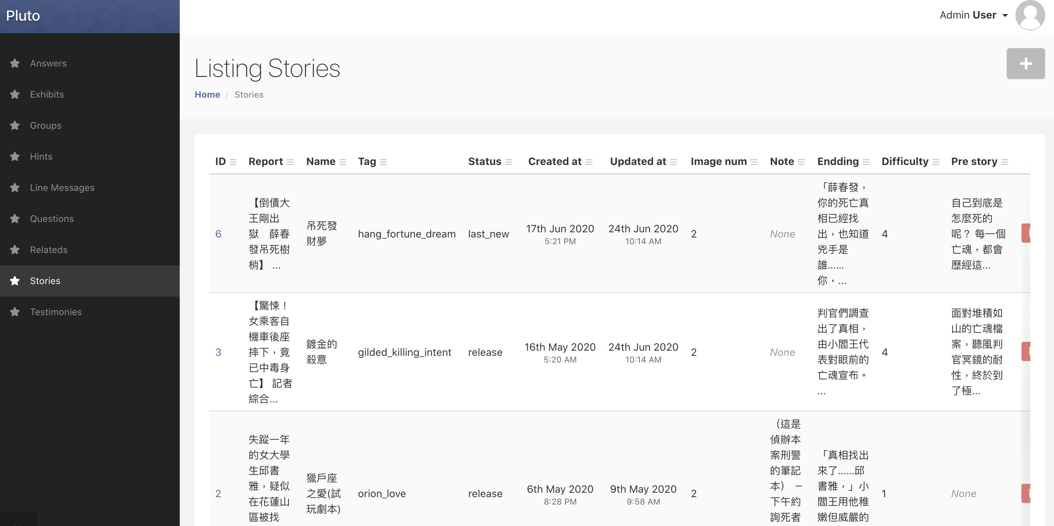Viewport: 1054px width, 526px height.
Task: Sort by Name column handle
Action: click(342, 162)
